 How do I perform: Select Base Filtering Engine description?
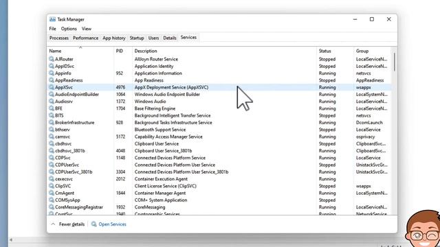point(155,108)
